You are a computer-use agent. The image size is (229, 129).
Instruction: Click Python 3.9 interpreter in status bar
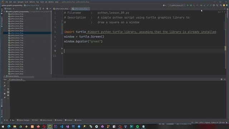tap(215, 123)
